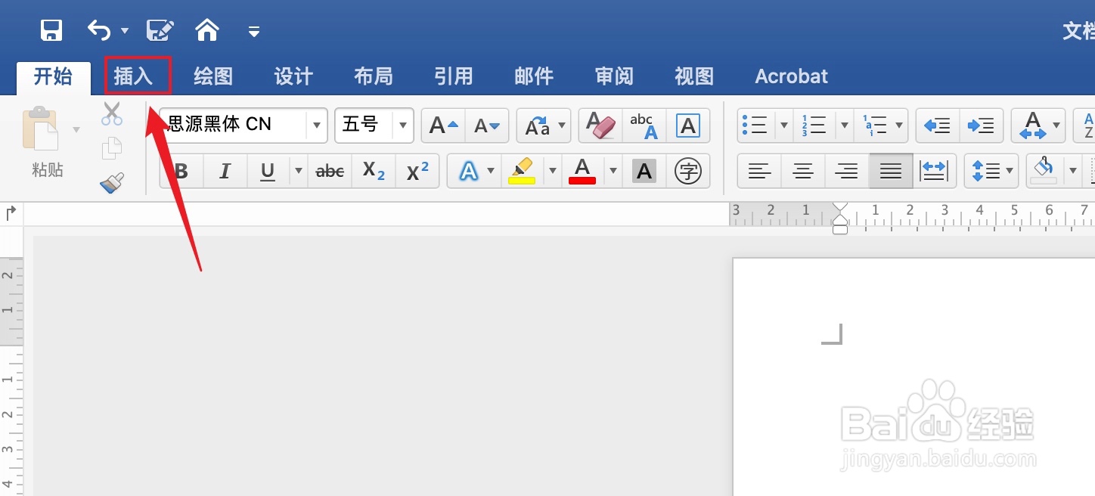Increase paragraph indent
The width and height of the screenshot is (1095, 496).
[x=982, y=126]
